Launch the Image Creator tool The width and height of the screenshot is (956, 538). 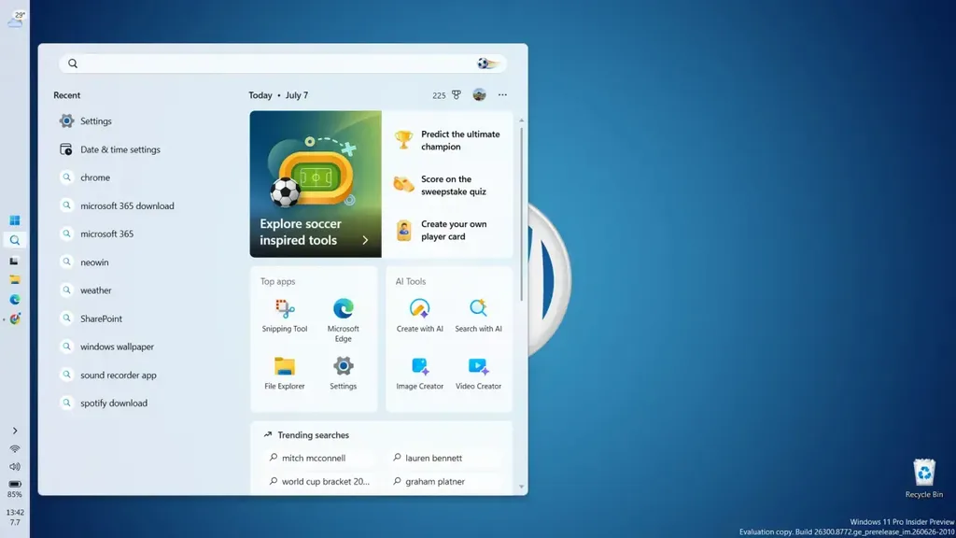pos(419,374)
